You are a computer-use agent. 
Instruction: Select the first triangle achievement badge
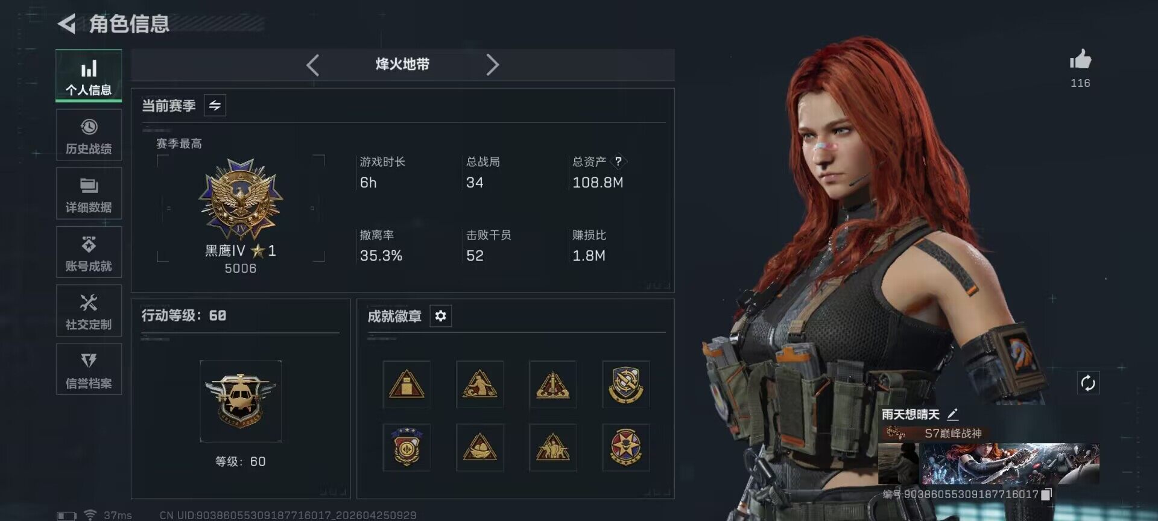pyautogui.click(x=407, y=384)
